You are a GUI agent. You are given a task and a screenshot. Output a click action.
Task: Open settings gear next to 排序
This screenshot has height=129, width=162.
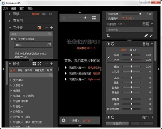click(64, 120)
